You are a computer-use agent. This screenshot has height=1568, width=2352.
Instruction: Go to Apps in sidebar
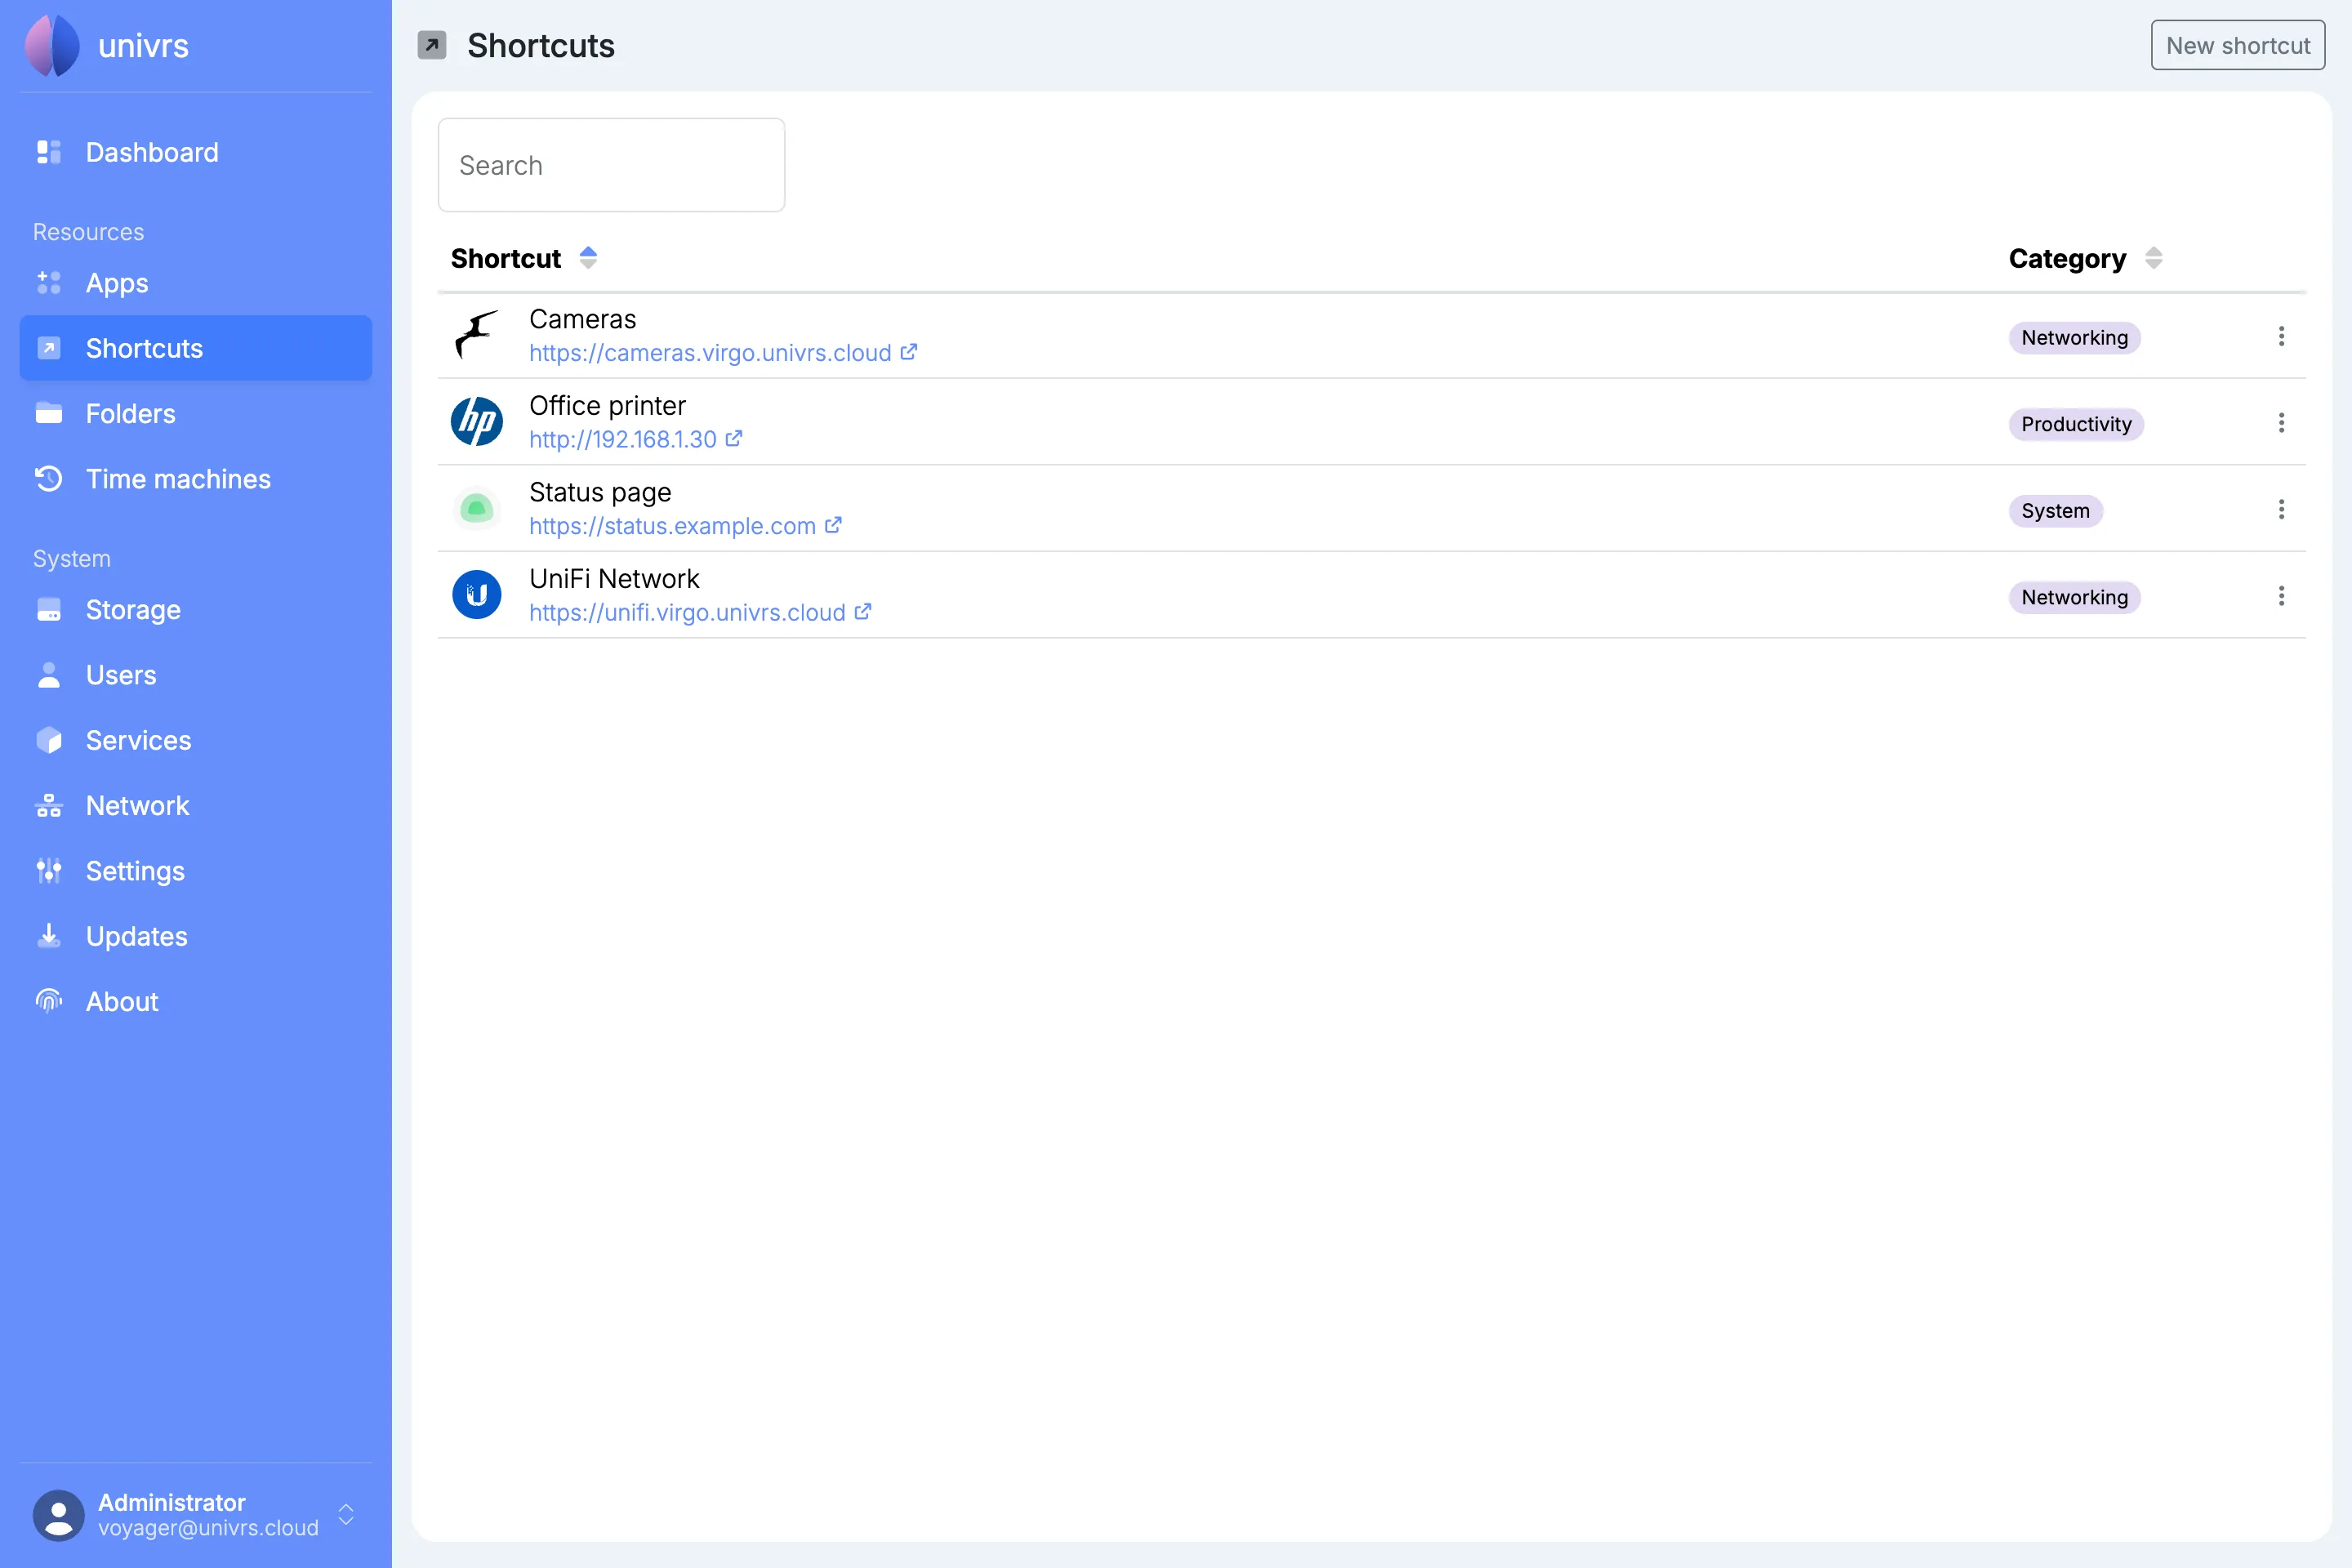[x=196, y=283]
